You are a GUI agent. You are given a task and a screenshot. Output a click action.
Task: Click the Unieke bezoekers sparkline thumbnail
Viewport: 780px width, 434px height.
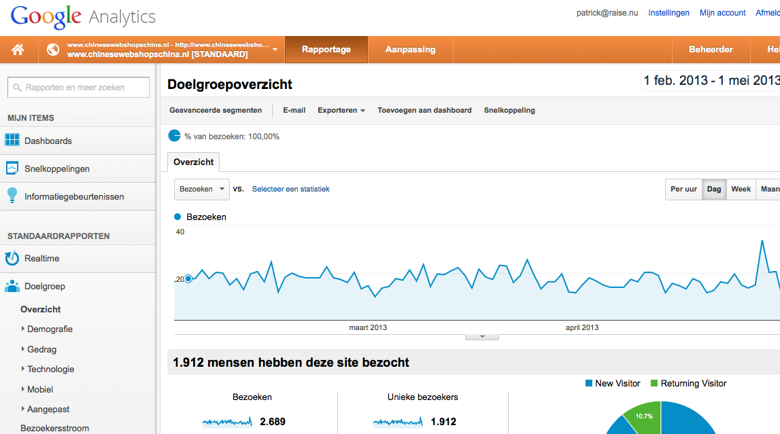[x=397, y=422]
